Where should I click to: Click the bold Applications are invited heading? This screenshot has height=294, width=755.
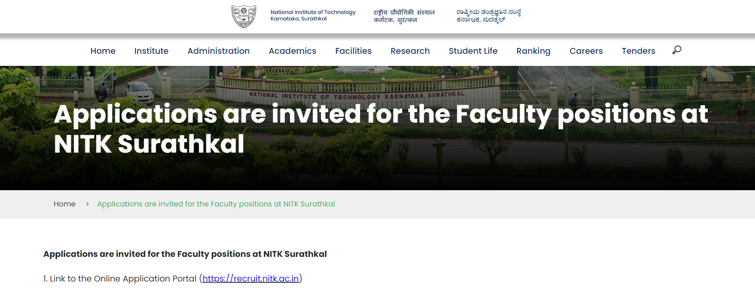(185, 254)
